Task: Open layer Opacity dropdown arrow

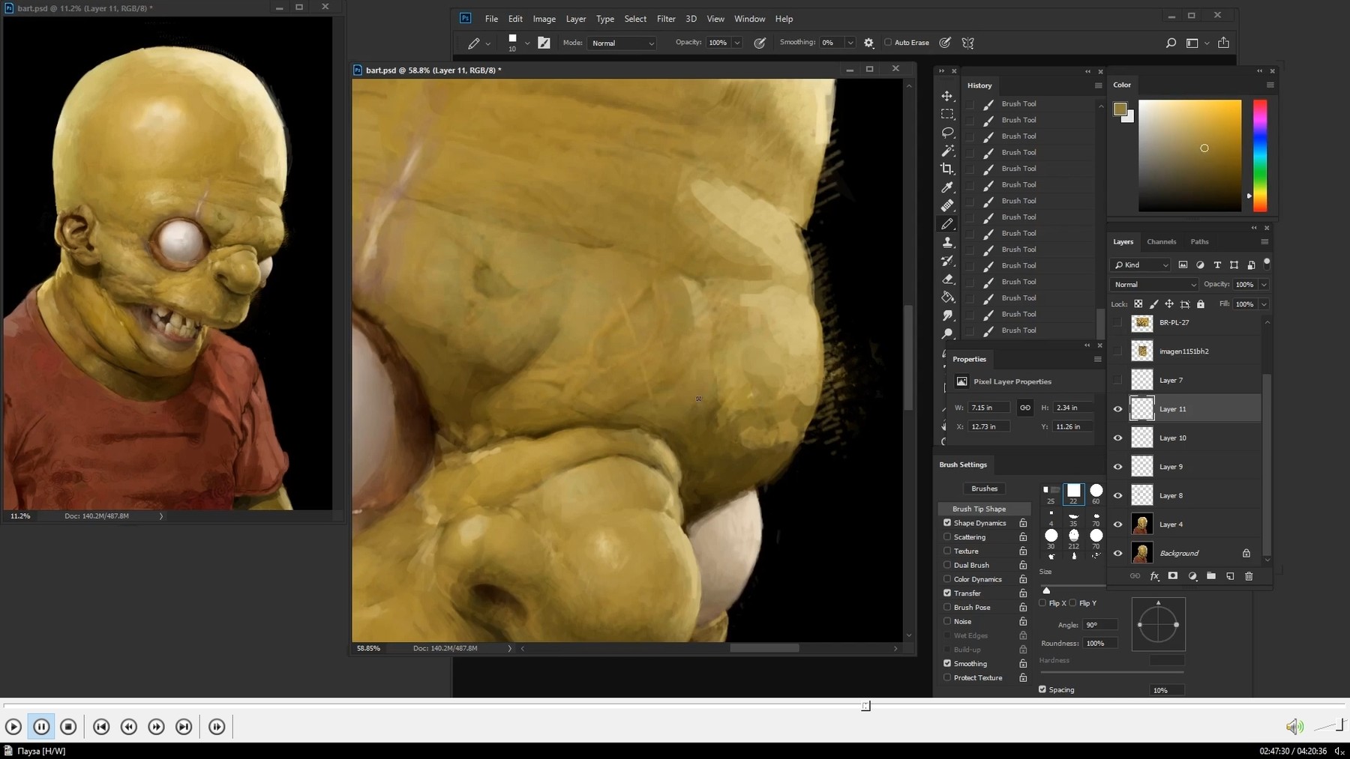Action: point(1264,285)
